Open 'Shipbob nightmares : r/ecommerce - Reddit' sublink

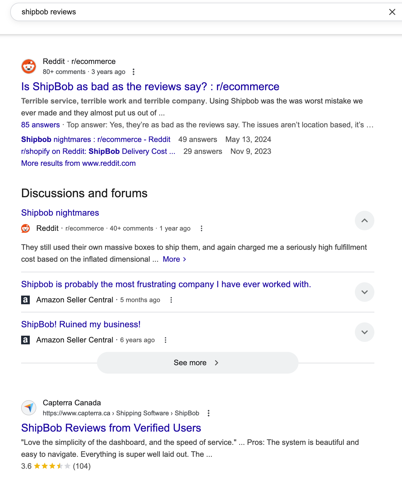coord(96,140)
